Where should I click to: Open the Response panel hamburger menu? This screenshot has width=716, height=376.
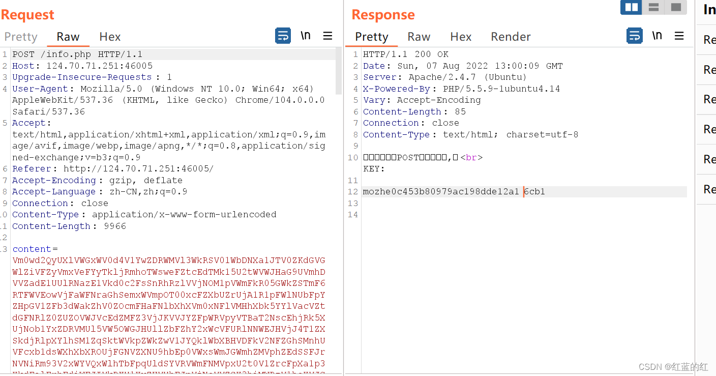tap(679, 36)
